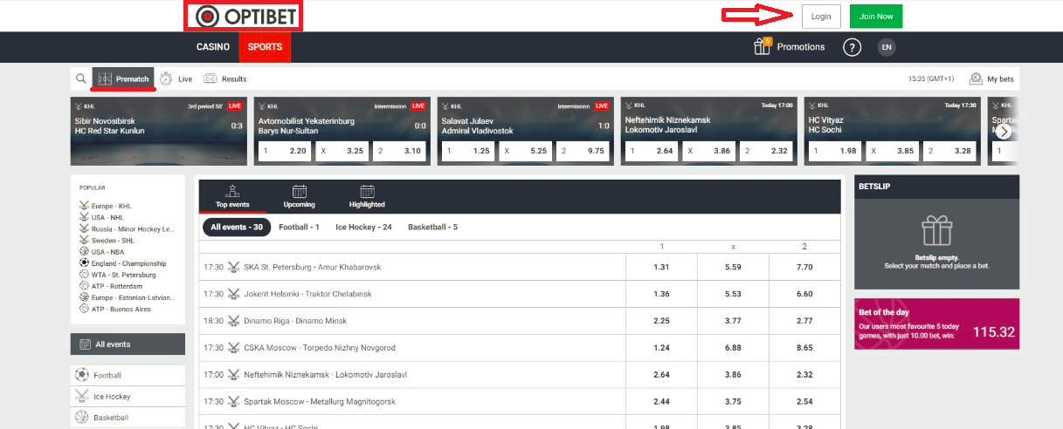Open Ice Hockey in sports sidebar

click(128, 397)
